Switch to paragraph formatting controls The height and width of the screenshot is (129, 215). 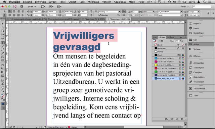pyautogui.click(x=4, y=15)
